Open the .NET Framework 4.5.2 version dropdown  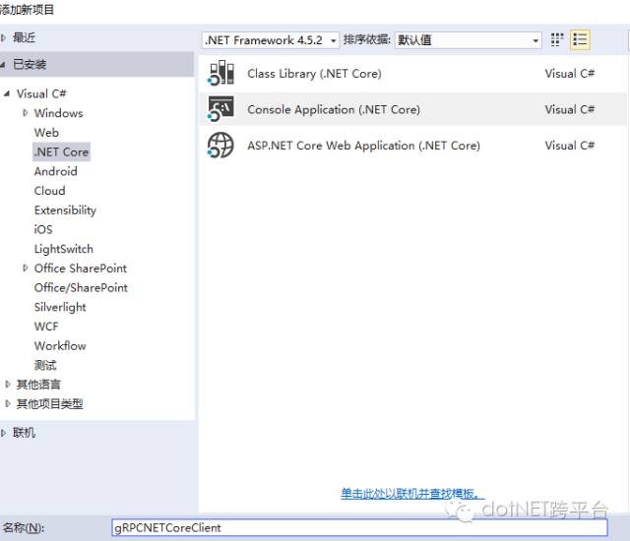click(x=271, y=40)
